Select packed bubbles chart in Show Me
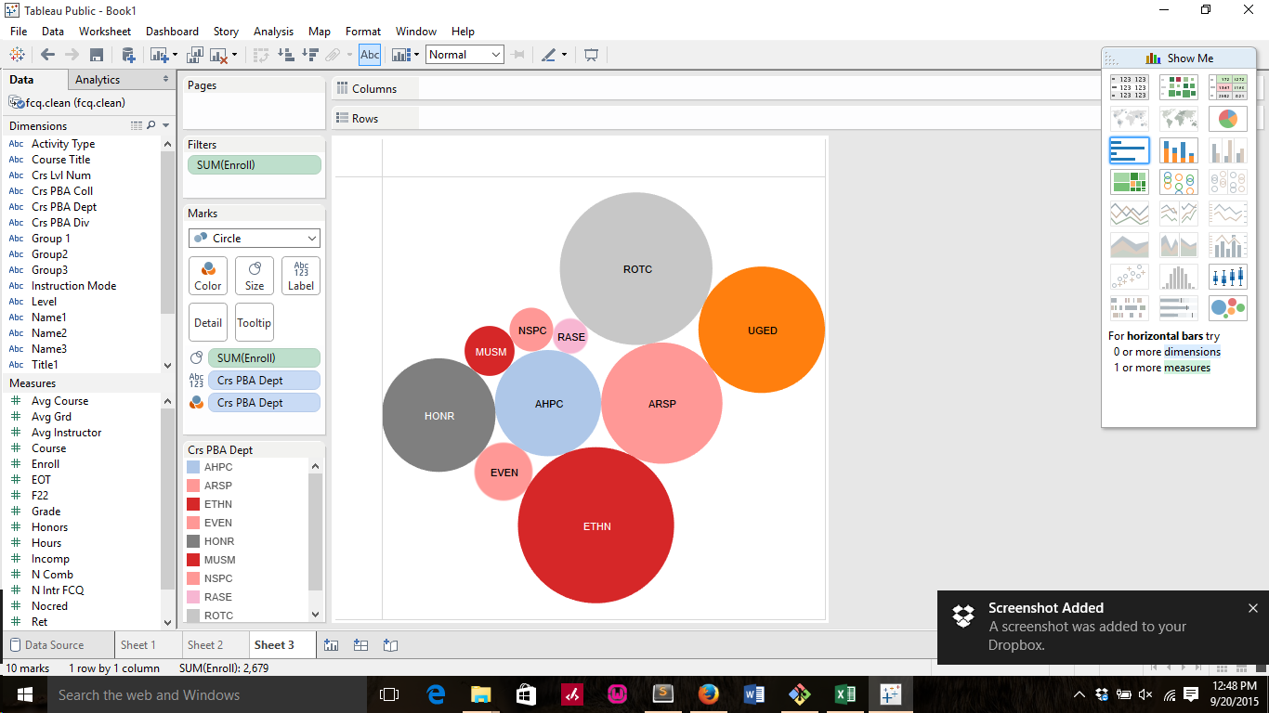The width and height of the screenshot is (1269, 713). point(1228,308)
